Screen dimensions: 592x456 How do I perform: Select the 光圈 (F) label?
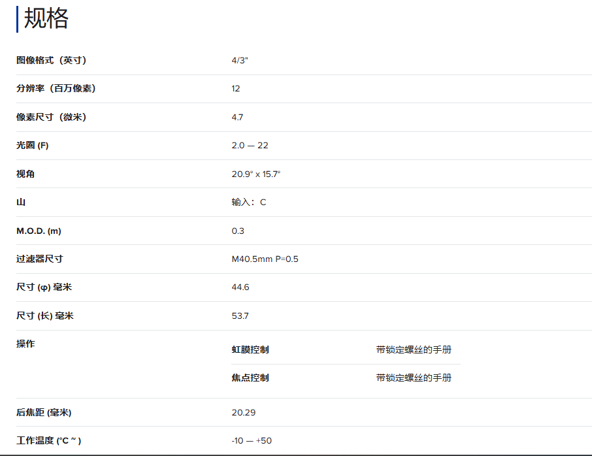click(32, 146)
